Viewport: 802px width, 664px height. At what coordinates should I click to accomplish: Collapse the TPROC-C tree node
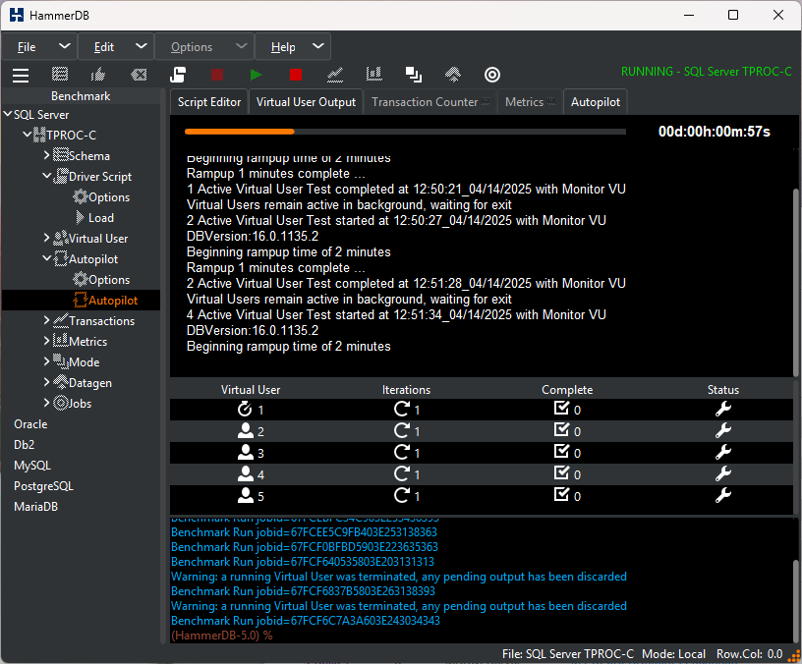tap(28, 135)
